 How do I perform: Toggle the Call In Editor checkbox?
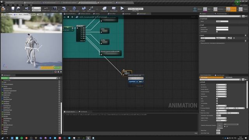point(217,31)
